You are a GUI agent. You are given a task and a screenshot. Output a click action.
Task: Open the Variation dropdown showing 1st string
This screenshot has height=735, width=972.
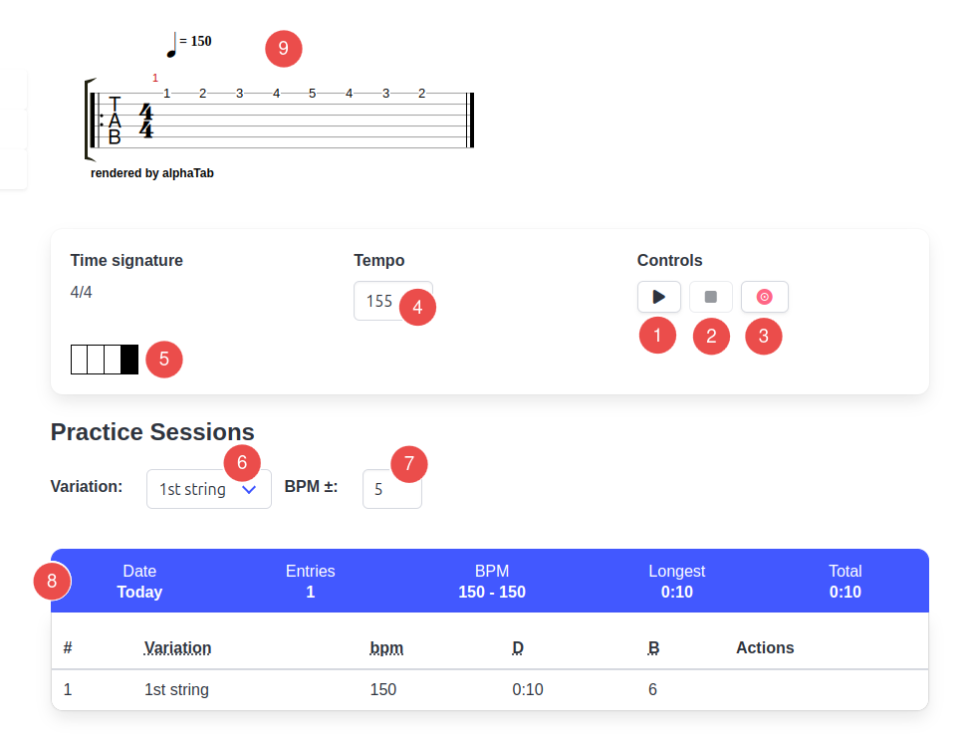[x=209, y=489]
